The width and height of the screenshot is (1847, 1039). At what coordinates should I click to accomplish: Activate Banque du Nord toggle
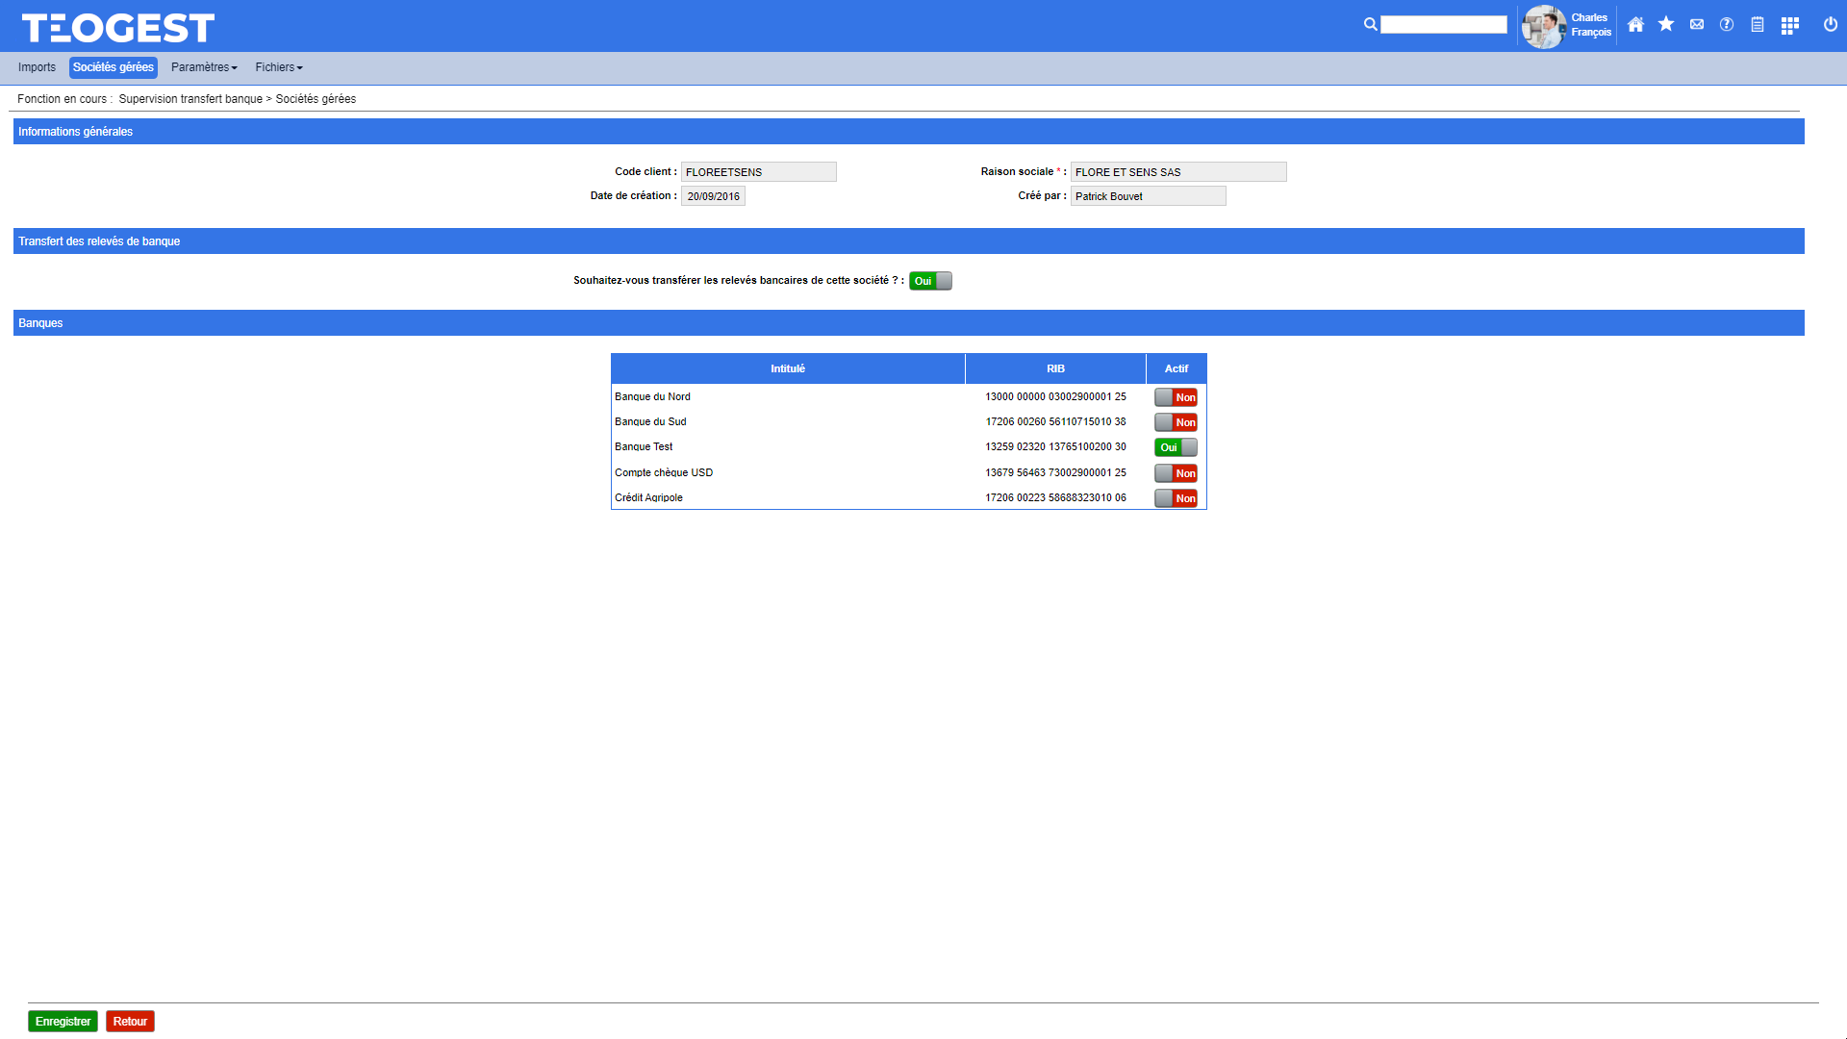click(x=1176, y=397)
